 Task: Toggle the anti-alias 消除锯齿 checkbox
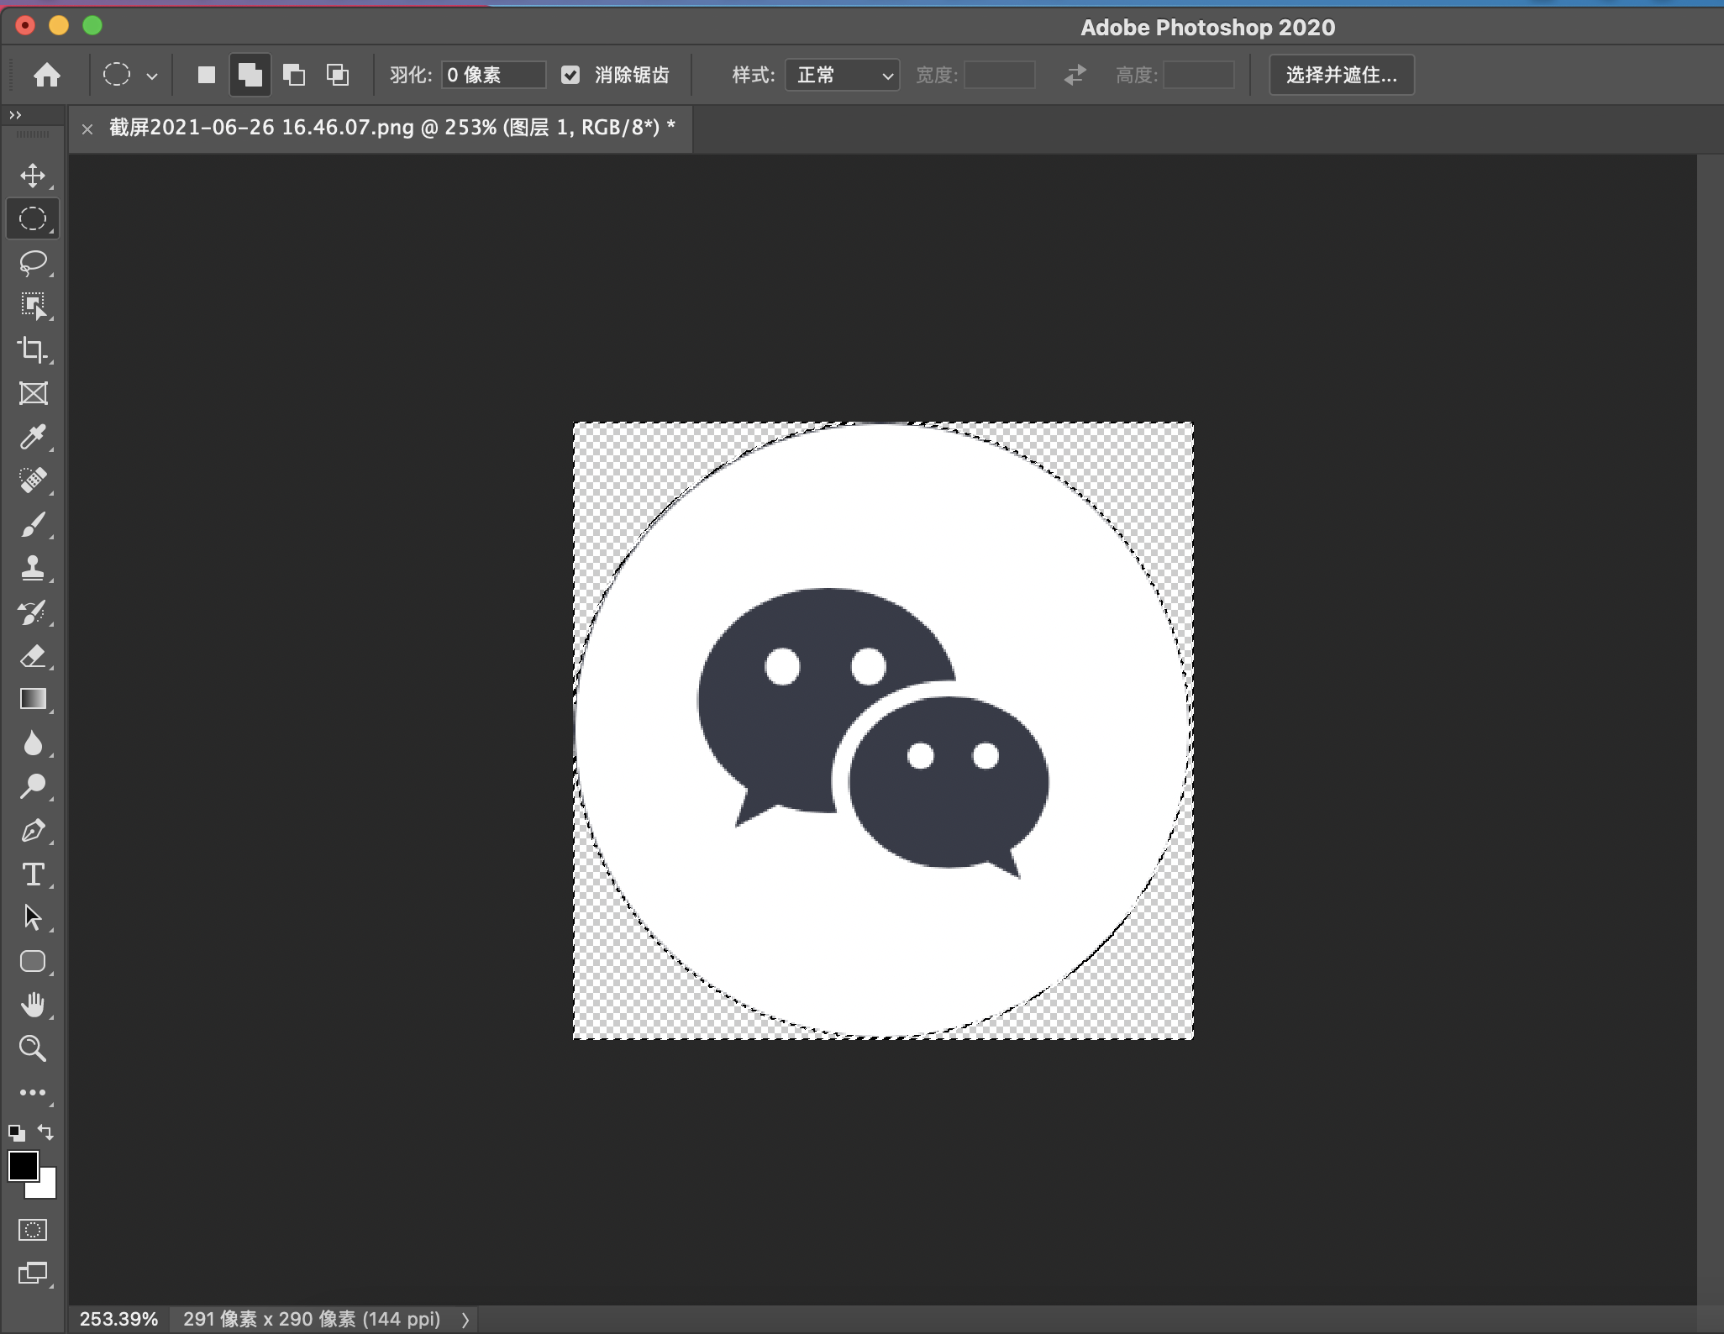(570, 76)
